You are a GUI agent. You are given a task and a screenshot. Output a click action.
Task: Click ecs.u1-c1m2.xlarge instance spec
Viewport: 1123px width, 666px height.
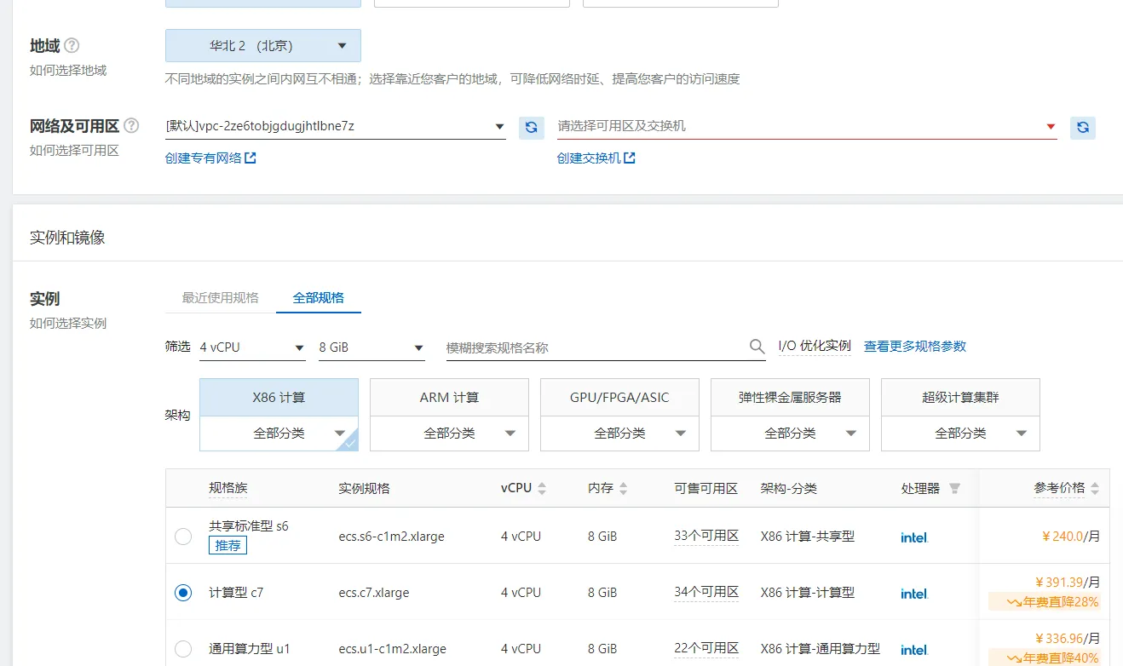click(x=392, y=650)
